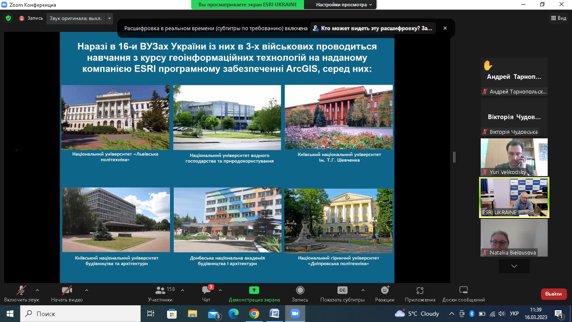Open audio options arrow beside Включить звук
This screenshot has width=572, height=322.
pos(37,290)
